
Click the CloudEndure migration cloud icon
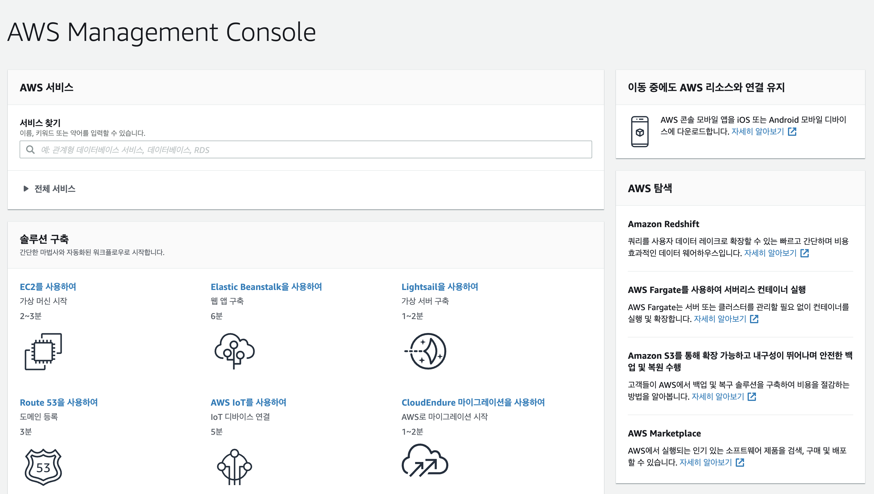[x=425, y=461]
